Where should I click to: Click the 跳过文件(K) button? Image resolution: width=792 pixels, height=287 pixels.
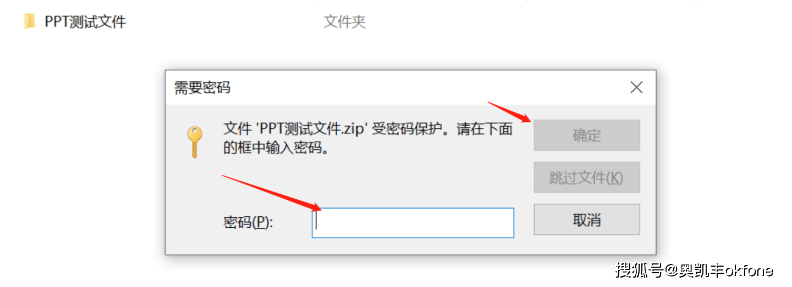tap(587, 177)
